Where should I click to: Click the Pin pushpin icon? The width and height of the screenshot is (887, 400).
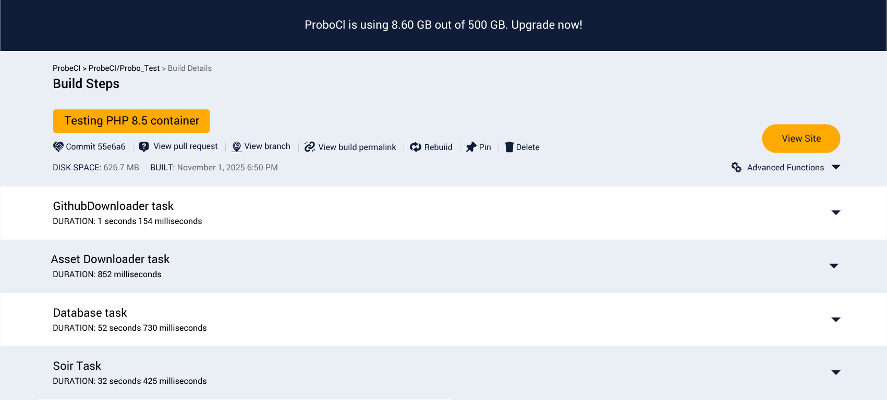pos(471,147)
